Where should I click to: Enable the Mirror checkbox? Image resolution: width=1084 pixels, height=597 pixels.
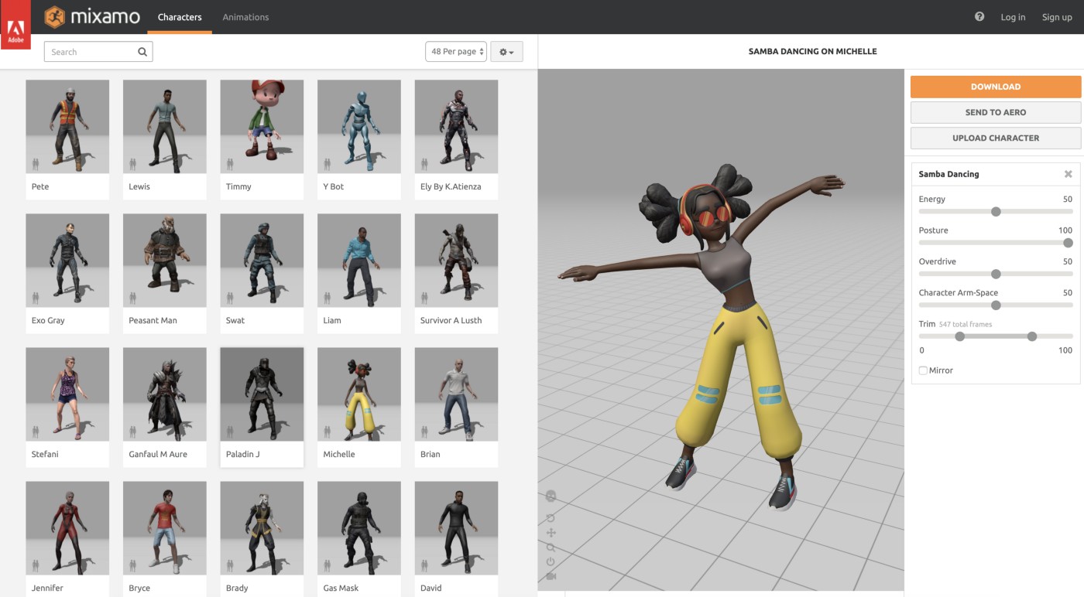tap(923, 370)
